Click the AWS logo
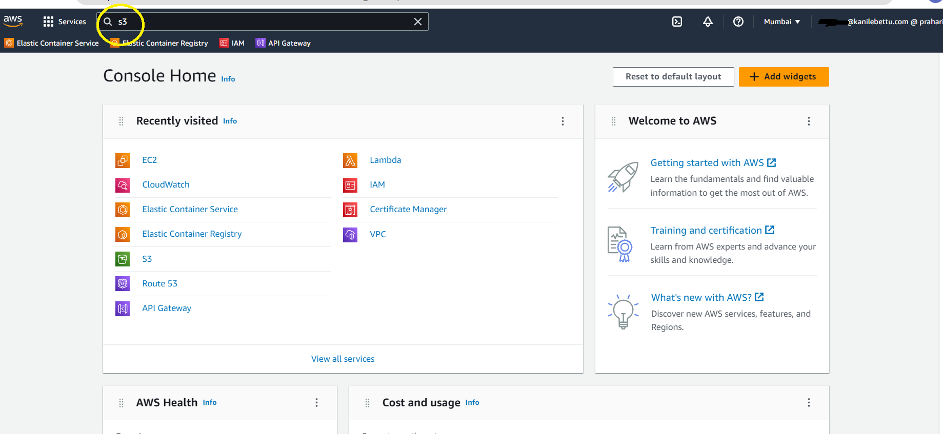Image resolution: width=943 pixels, height=434 pixels. (x=13, y=21)
